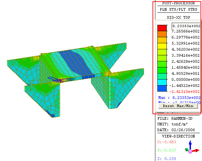The image size is (202, 161).
Task: Click legend value 4.90529e+001
Action: (x=186, y=73)
